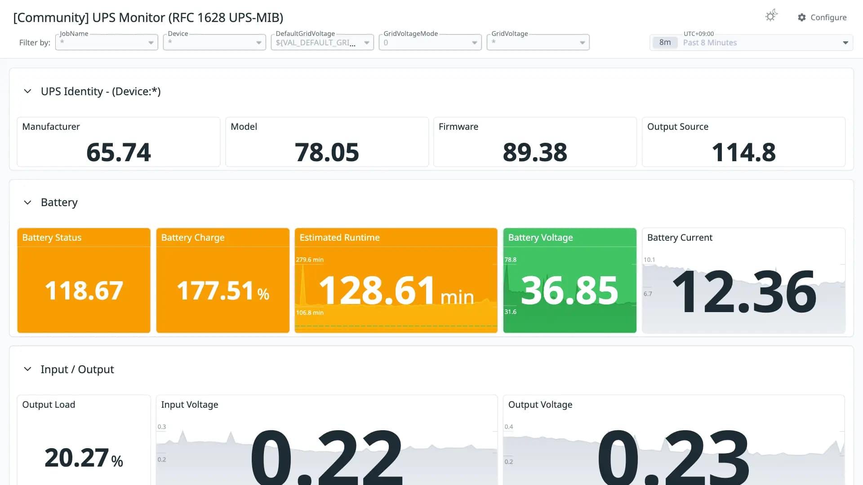Click the Filter by label
863x485 pixels.
click(35, 43)
